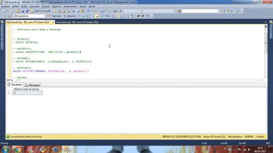The height and width of the screenshot is (153, 273).
Task: Click the Paste icon
Action: [82, 11]
